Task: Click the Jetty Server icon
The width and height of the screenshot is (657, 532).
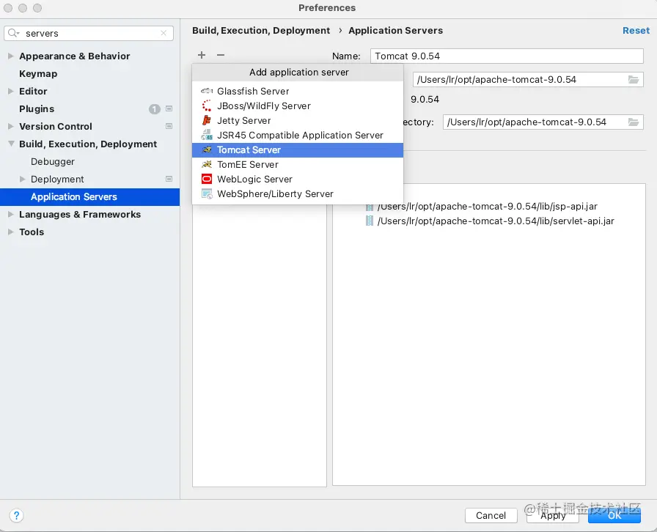Action: coord(207,121)
